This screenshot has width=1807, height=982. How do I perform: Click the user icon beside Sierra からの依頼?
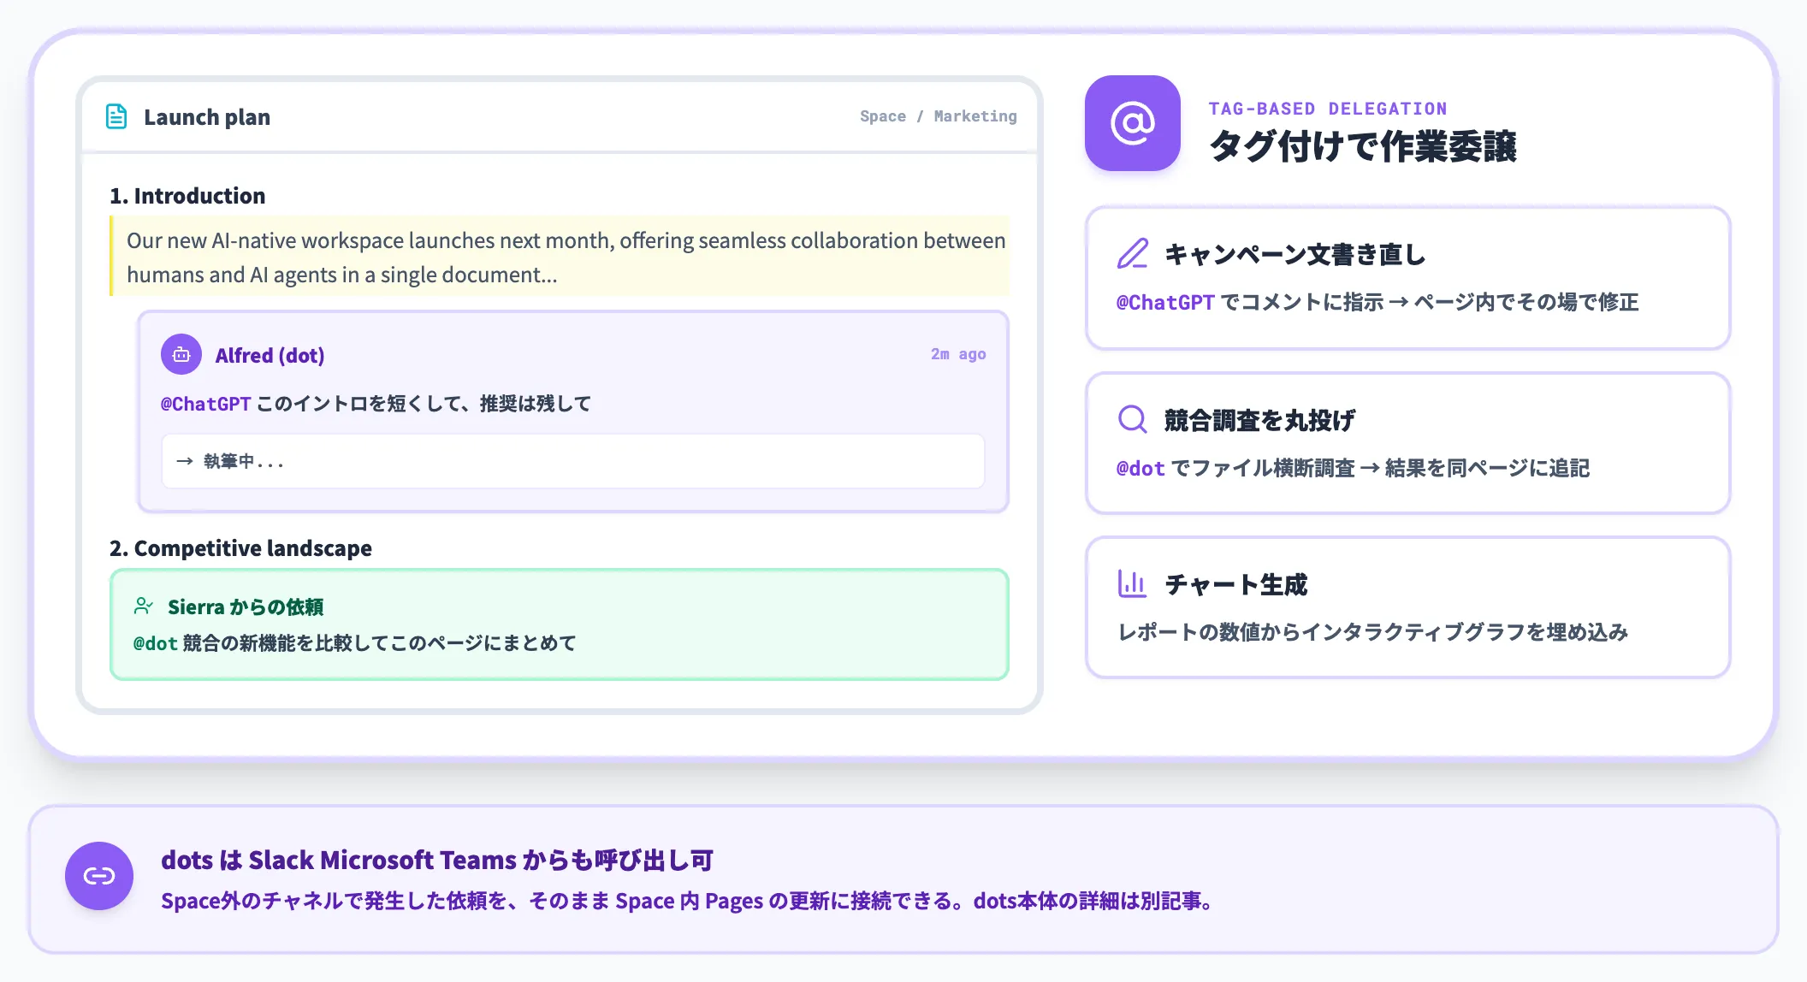click(x=144, y=606)
